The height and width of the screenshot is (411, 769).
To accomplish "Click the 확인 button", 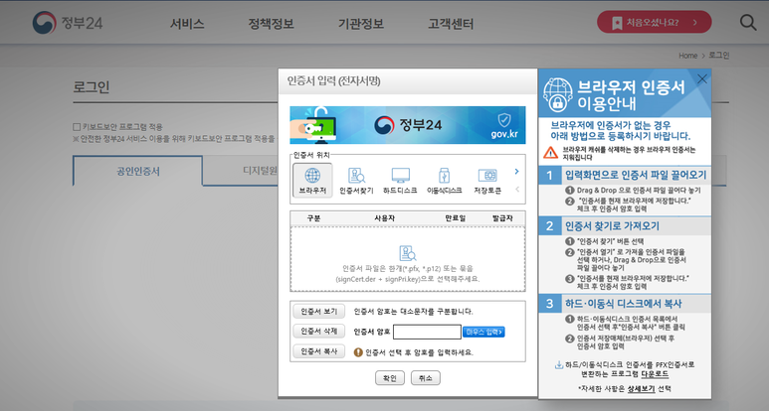I will pos(390,377).
